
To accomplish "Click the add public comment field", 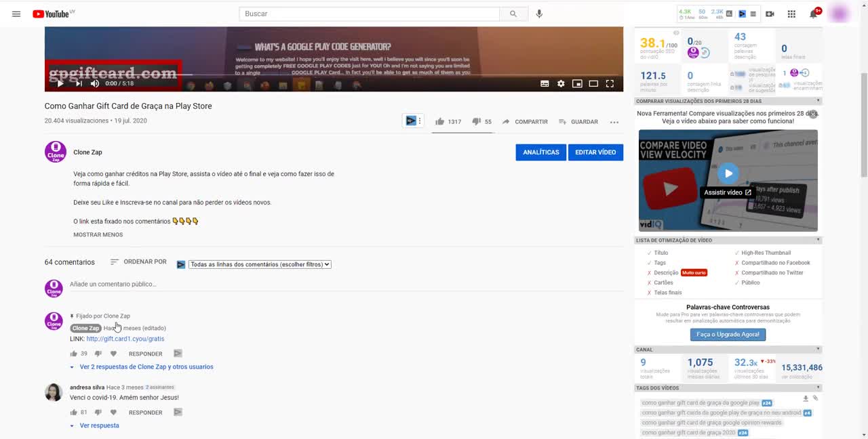I will pos(346,285).
